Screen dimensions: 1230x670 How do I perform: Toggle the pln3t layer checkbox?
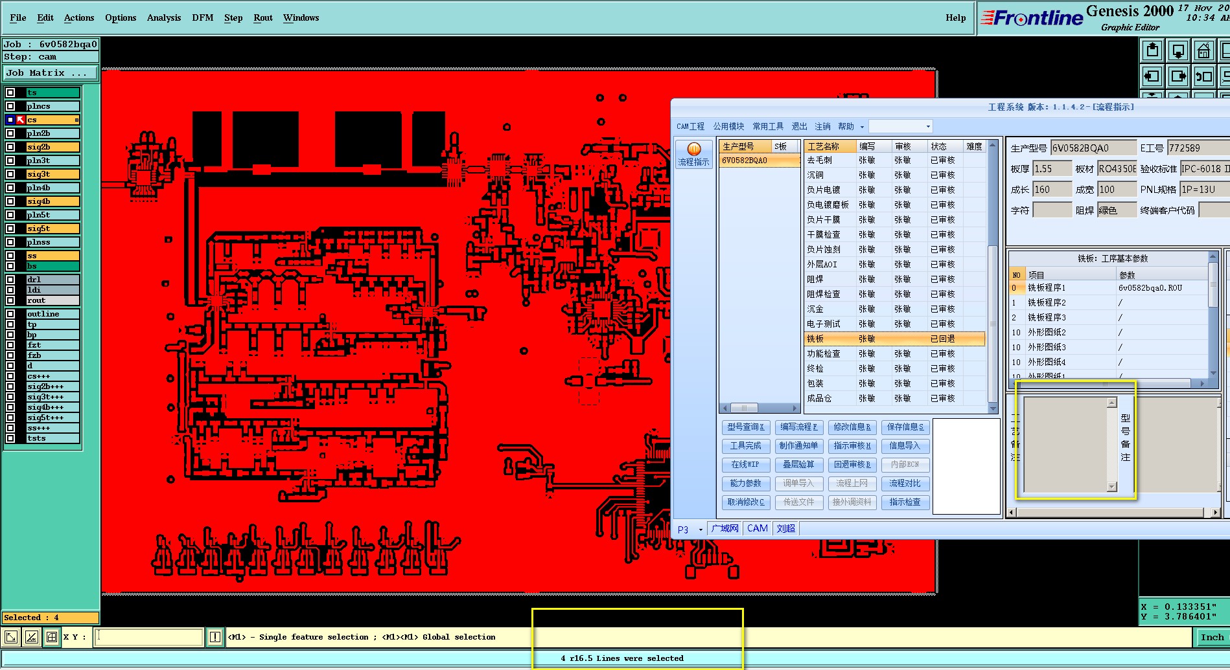pos(10,161)
